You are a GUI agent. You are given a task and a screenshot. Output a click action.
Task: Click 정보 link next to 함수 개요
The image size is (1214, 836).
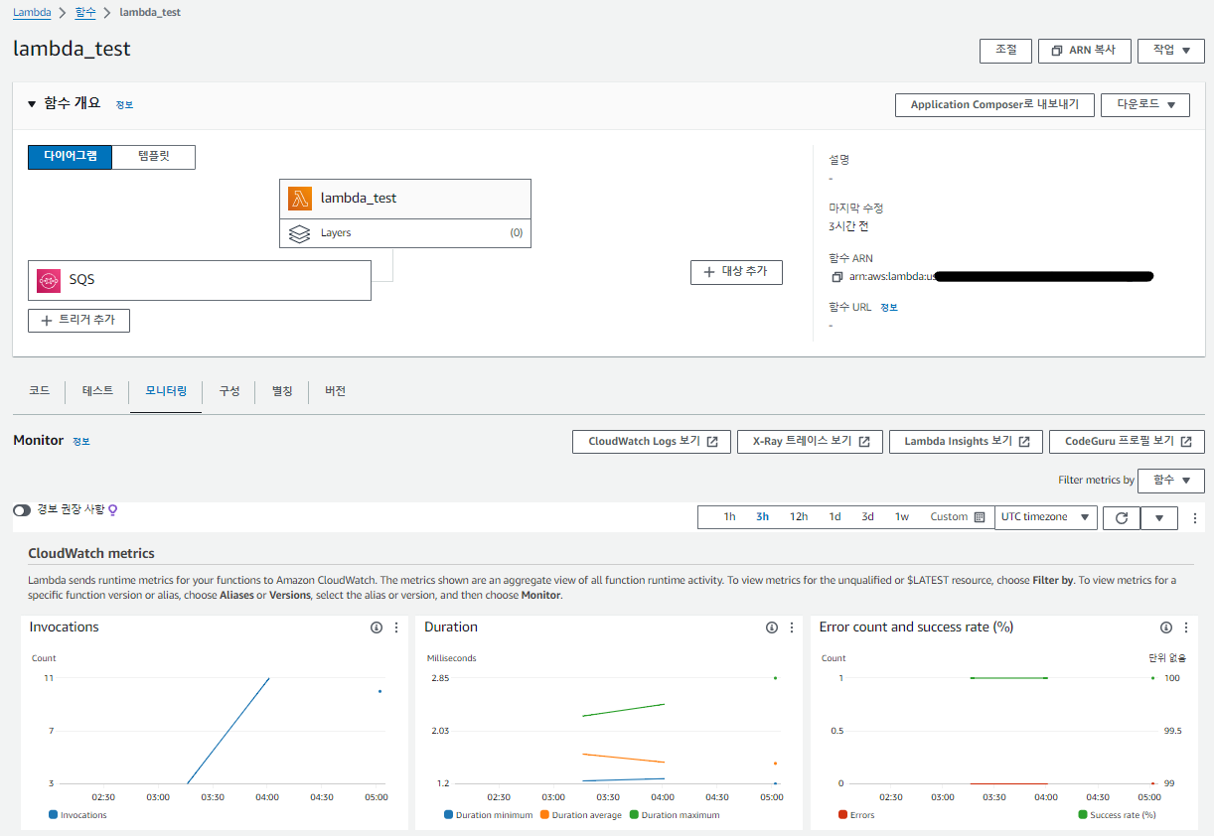point(124,104)
